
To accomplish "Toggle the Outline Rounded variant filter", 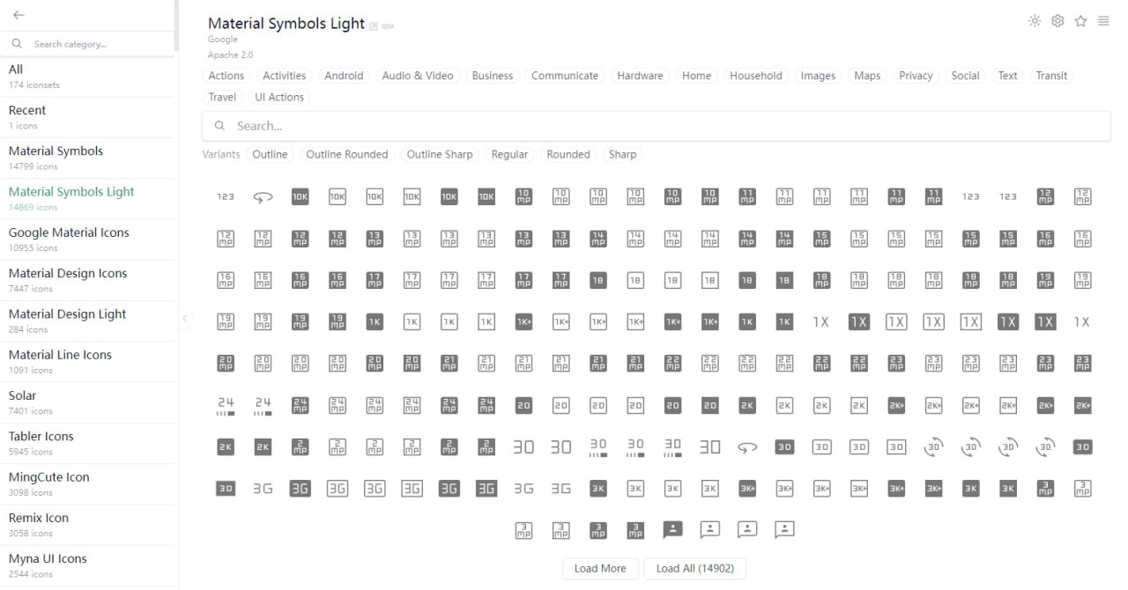I will [346, 154].
